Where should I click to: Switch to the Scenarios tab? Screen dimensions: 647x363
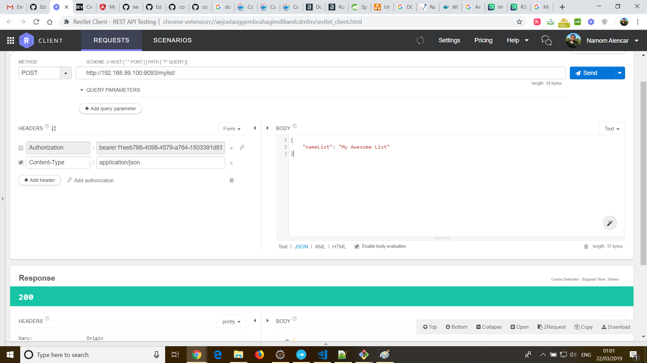point(172,40)
